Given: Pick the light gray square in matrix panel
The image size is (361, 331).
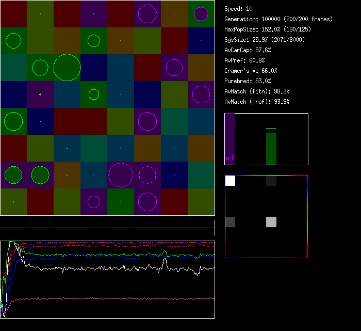Looking at the screenshot, I should 271,222.
